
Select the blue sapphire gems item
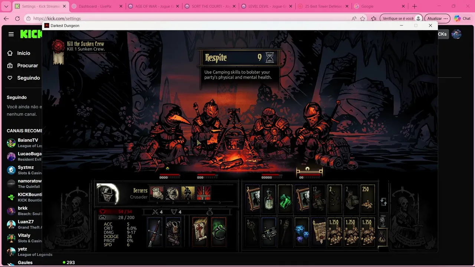pos(302,231)
